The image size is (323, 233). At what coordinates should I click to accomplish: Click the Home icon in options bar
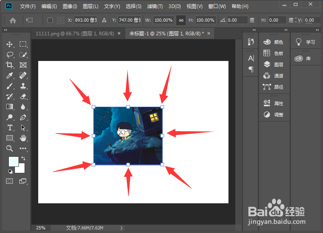coord(13,20)
